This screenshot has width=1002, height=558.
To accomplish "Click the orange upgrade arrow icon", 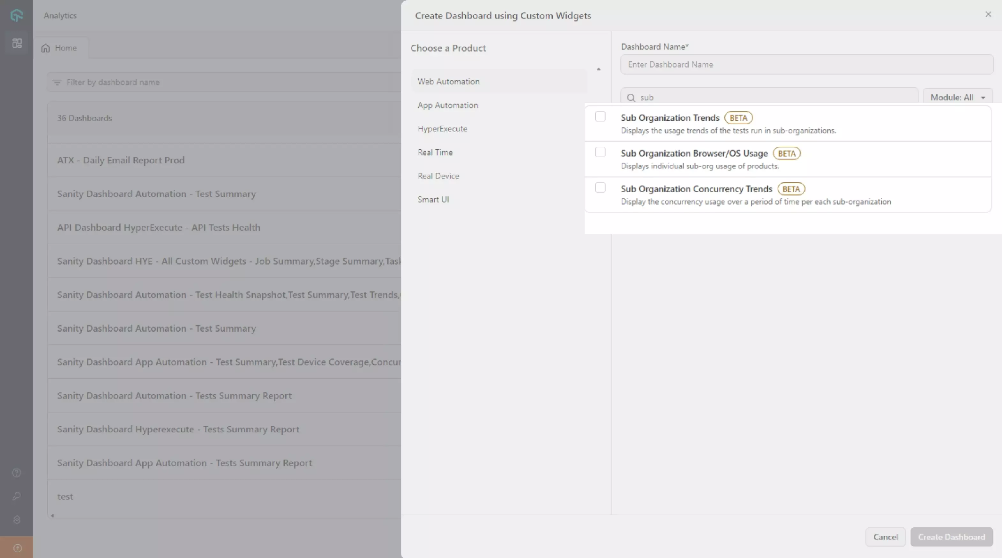I will coord(17,548).
